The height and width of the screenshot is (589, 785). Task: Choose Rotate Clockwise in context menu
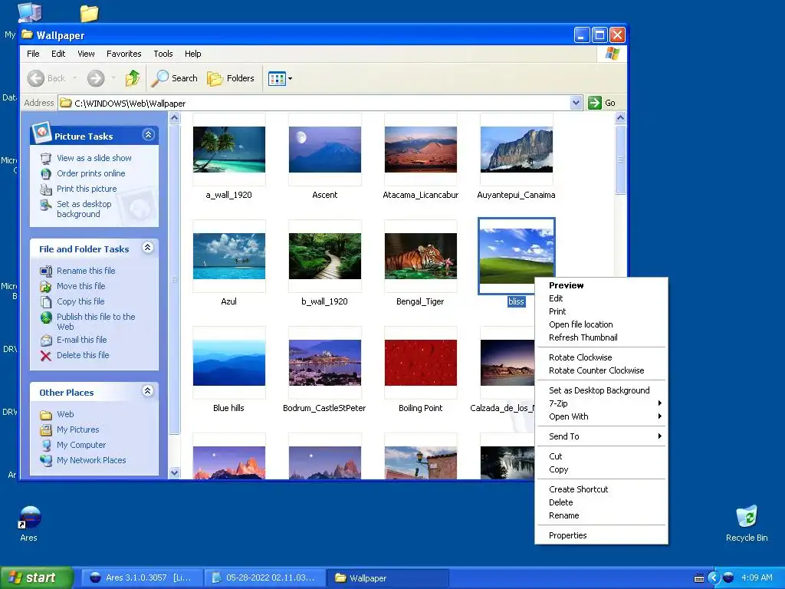click(x=601, y=357)
